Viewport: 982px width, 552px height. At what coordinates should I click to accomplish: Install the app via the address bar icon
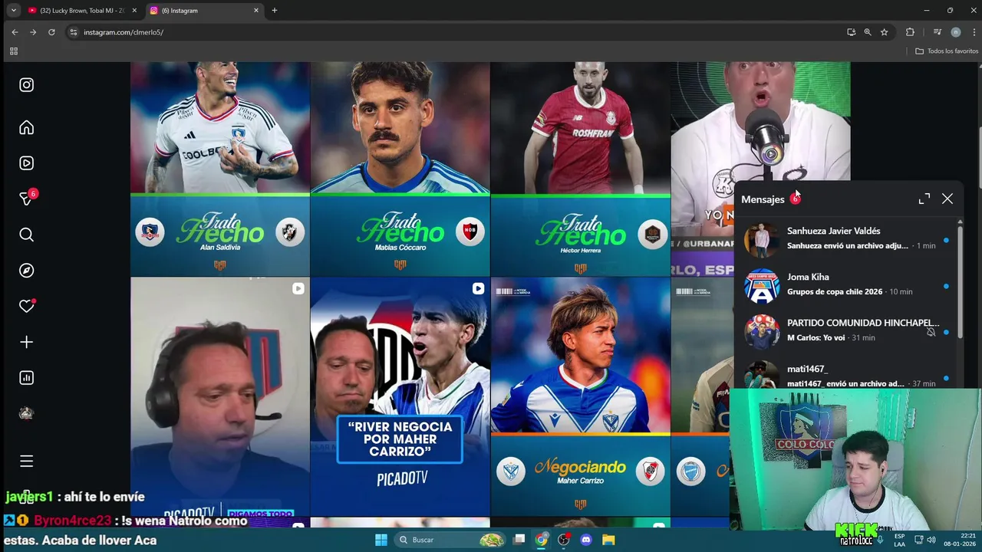coord(851,32)
